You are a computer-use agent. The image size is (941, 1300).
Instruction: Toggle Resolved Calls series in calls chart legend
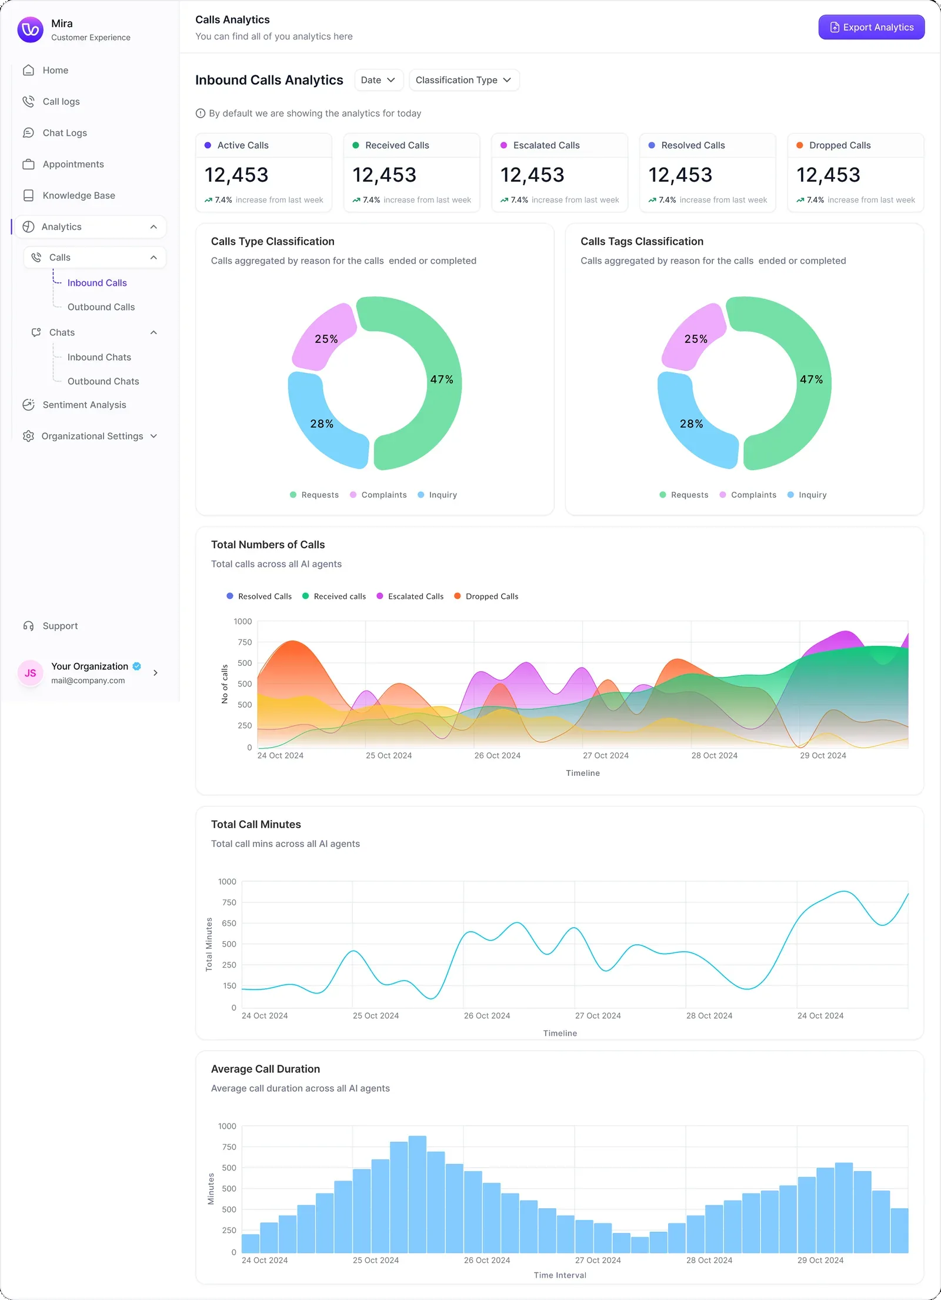259,596
